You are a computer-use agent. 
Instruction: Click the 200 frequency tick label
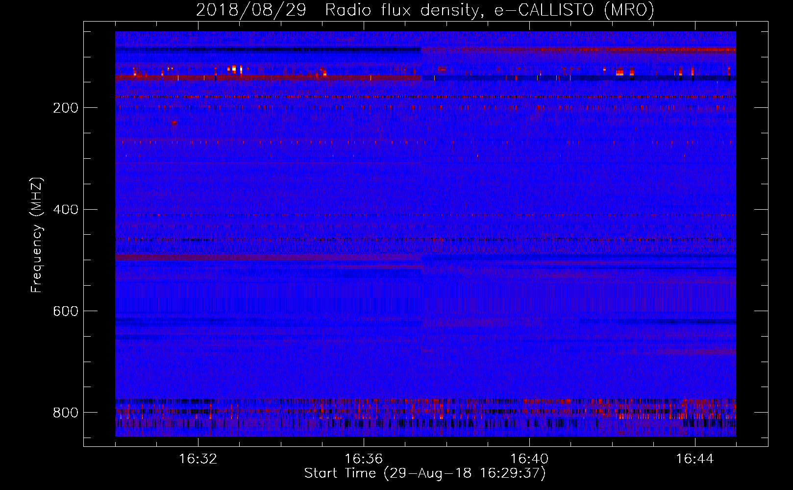tap(65, 108)
